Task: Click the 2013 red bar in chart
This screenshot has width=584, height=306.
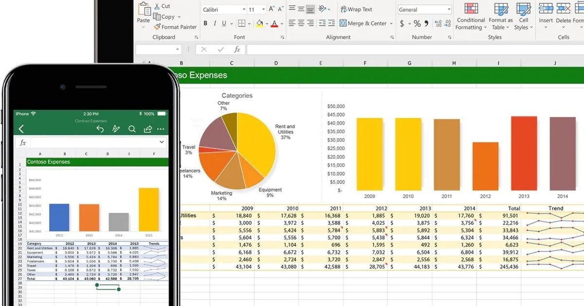Action: 524,153
